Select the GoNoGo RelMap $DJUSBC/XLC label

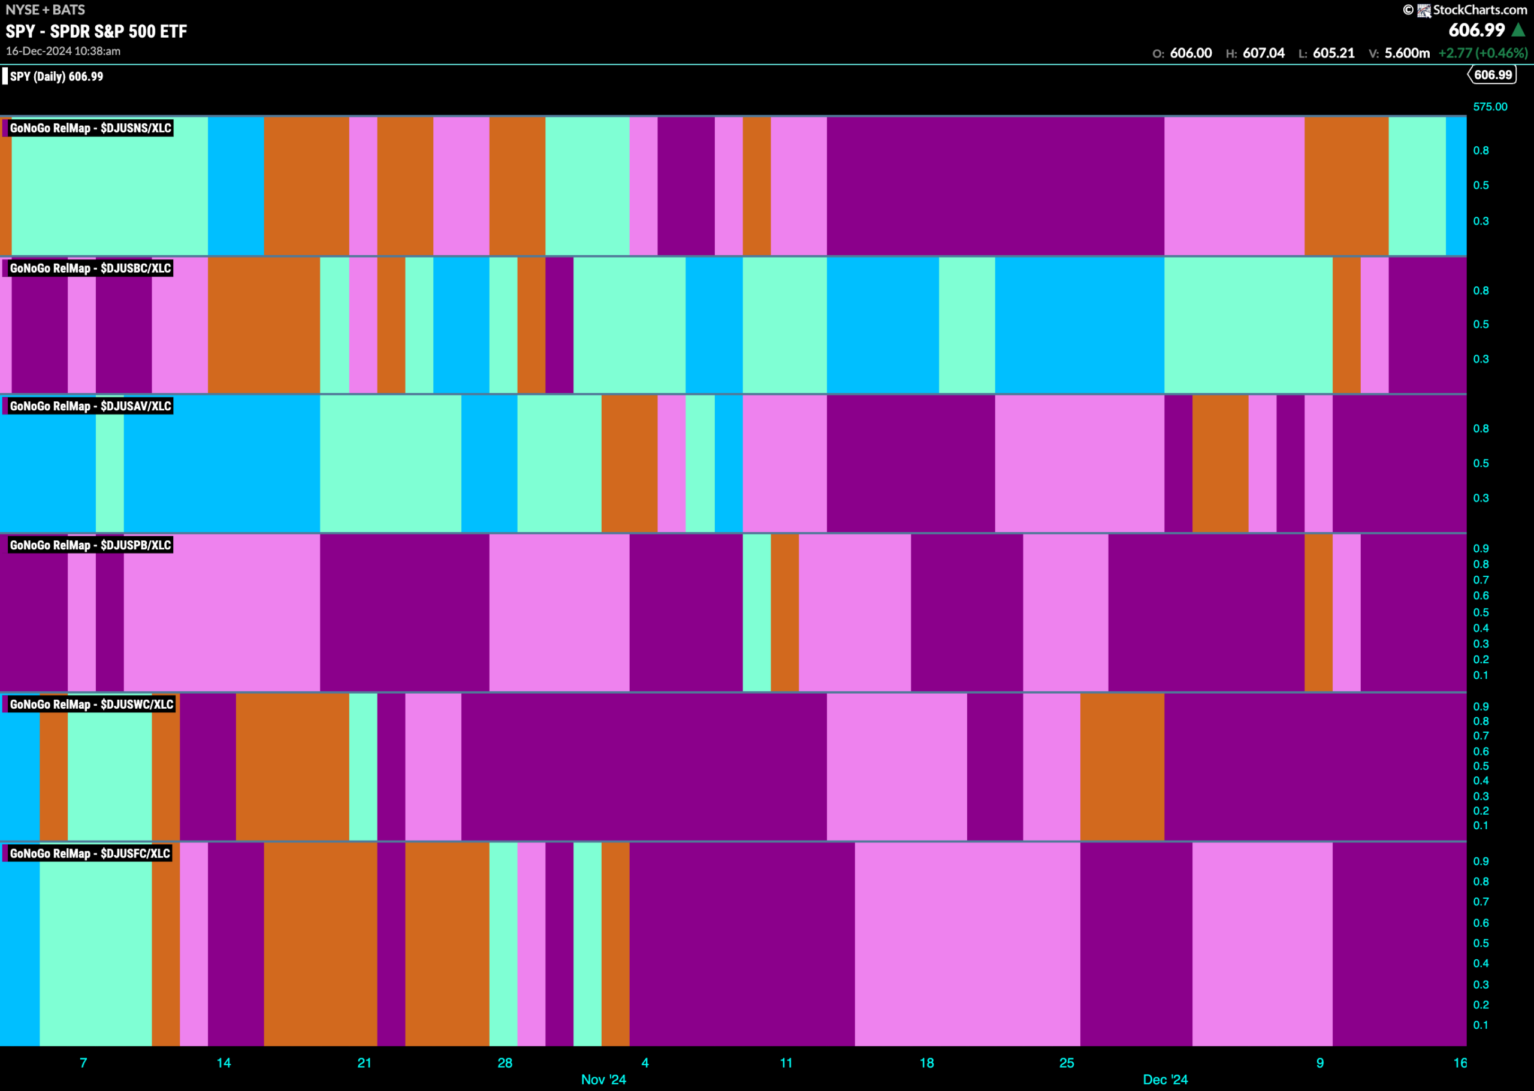coord(90,268)
